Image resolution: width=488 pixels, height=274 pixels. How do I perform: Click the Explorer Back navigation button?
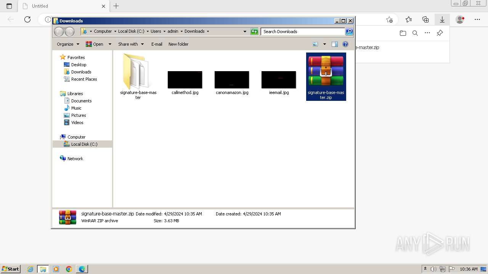(x=59, y=32)
